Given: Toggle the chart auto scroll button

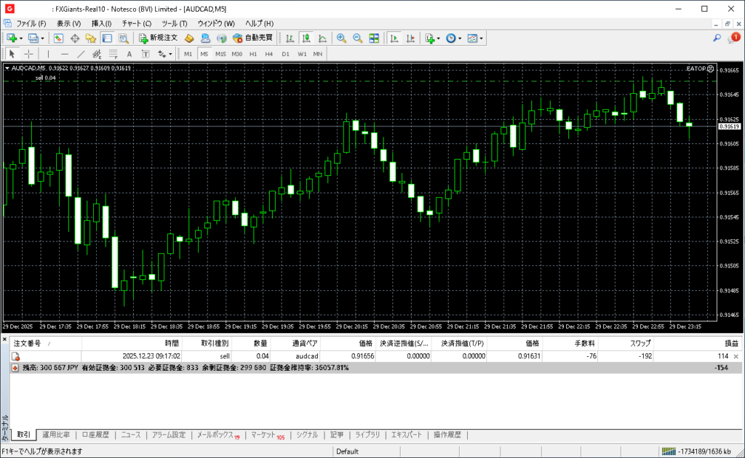Looking at the screenshot, I should click(394, 38).
